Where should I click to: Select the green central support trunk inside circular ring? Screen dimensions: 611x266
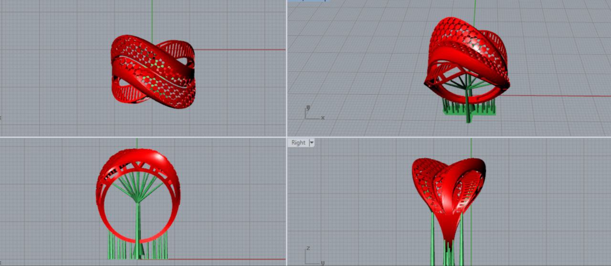(138, 224)
